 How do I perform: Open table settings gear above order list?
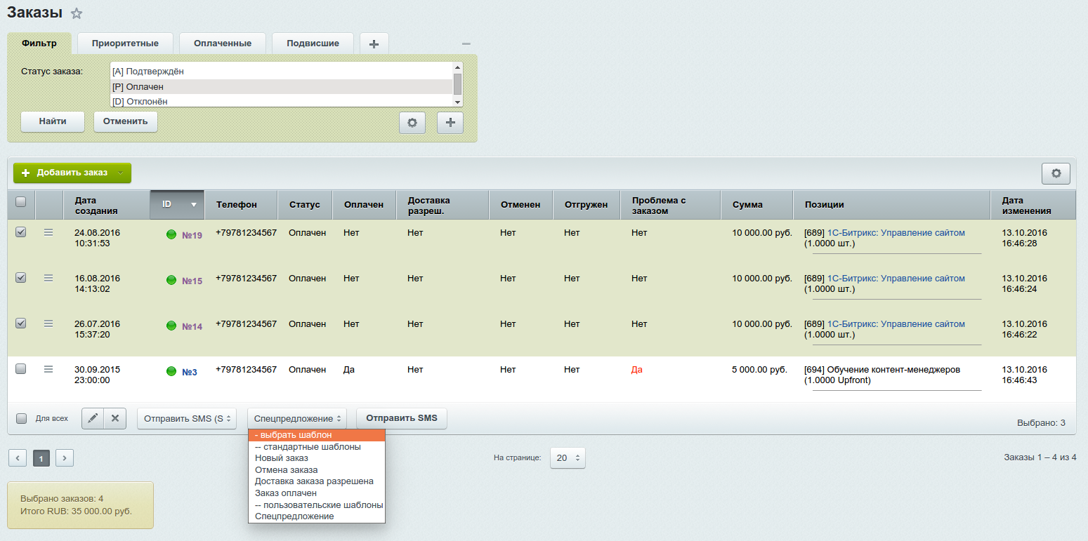(1056, 173)
